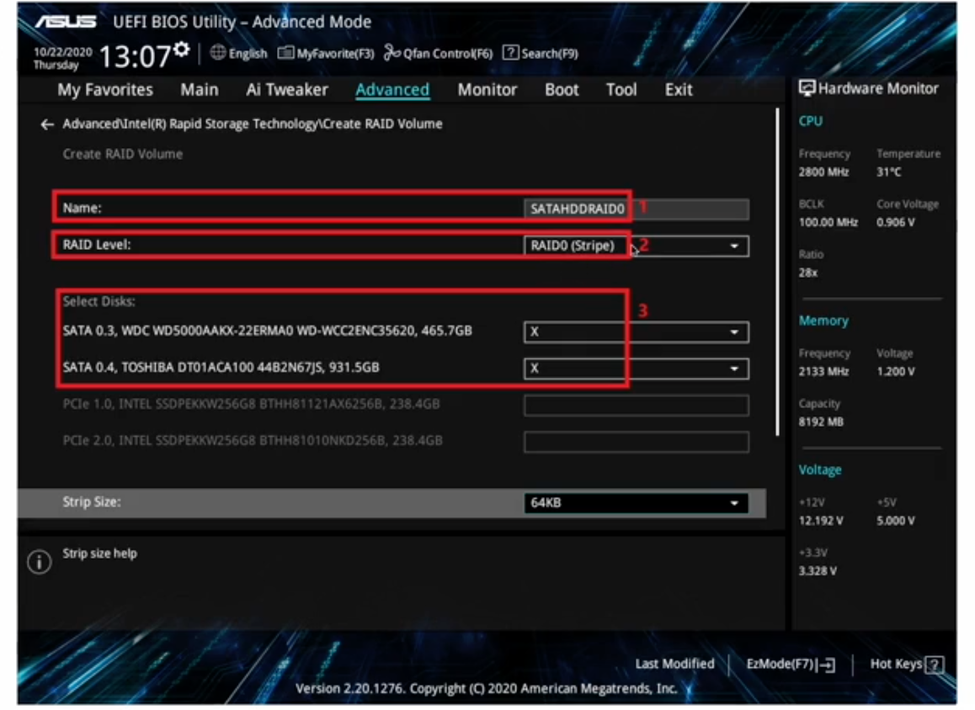Click the MyFavorite list icon
Screen dimensions: 975x710
(x=285, y=53)
